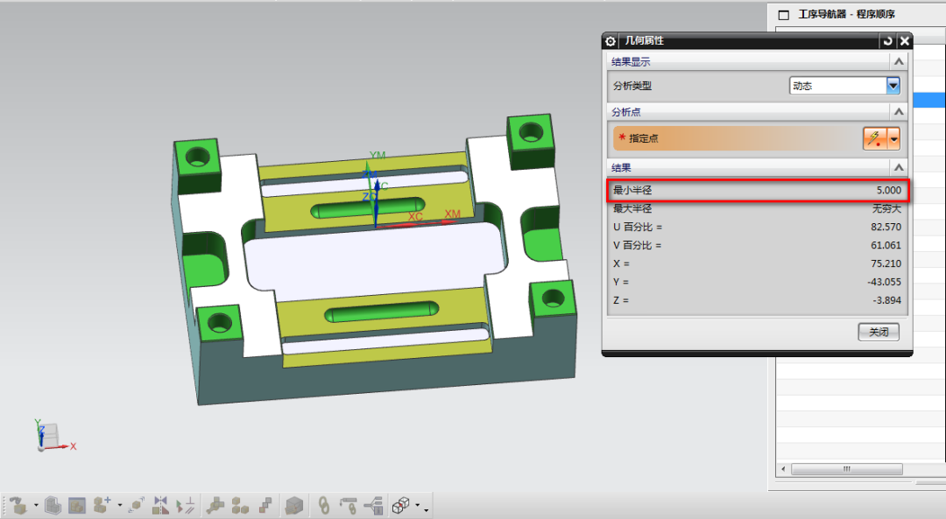Screen dimensions: 946x519
Task: Collapse the 分析点 section chevron
Action: tap(898, 112)
